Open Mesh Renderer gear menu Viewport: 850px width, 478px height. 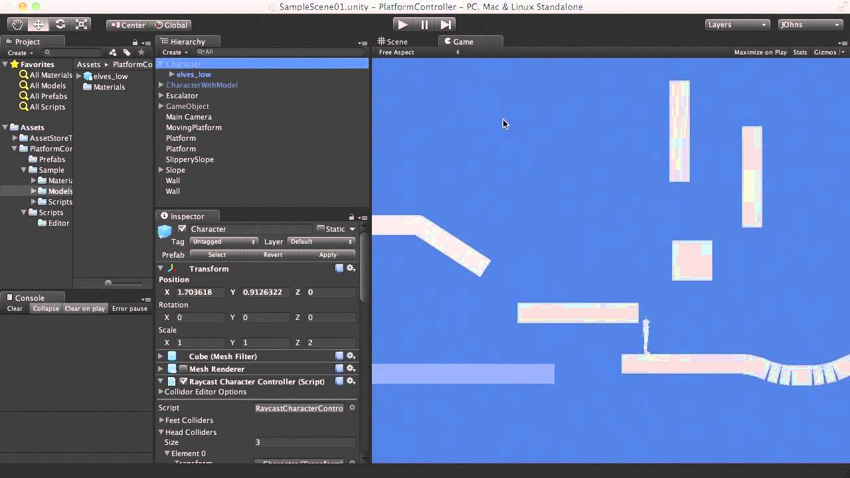click(351, 368)
